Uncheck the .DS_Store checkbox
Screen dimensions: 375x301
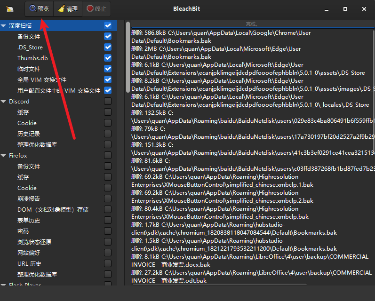pyautogui.click(x=108, y=47)
